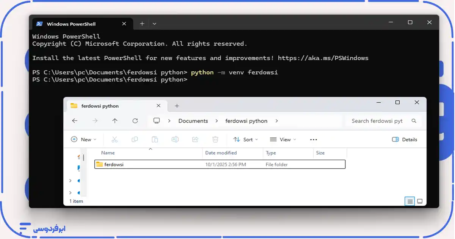
Task: Add a new File Explorer tab
Action: point(177,106)
